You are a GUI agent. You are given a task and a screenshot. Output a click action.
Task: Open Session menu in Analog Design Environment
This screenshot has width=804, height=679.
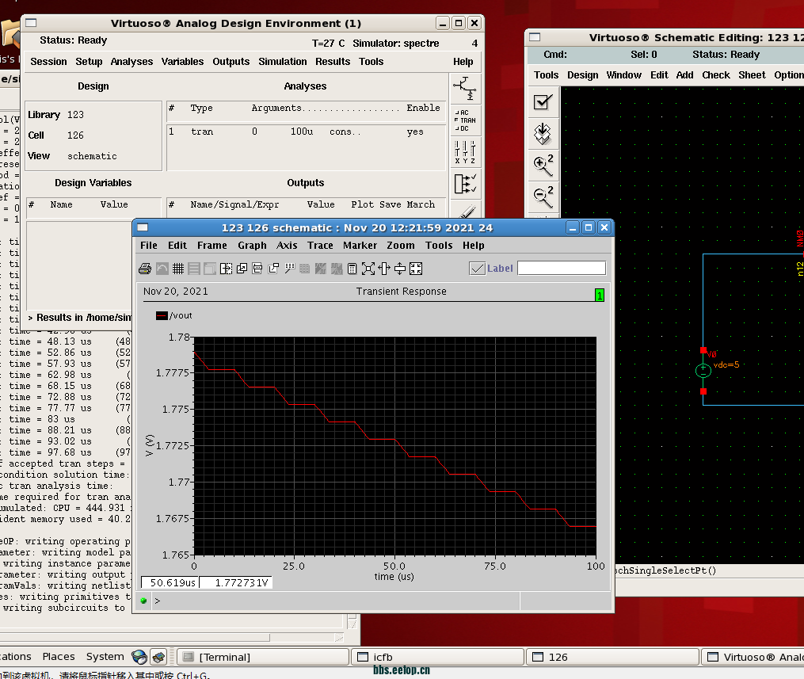pos(48,62)
